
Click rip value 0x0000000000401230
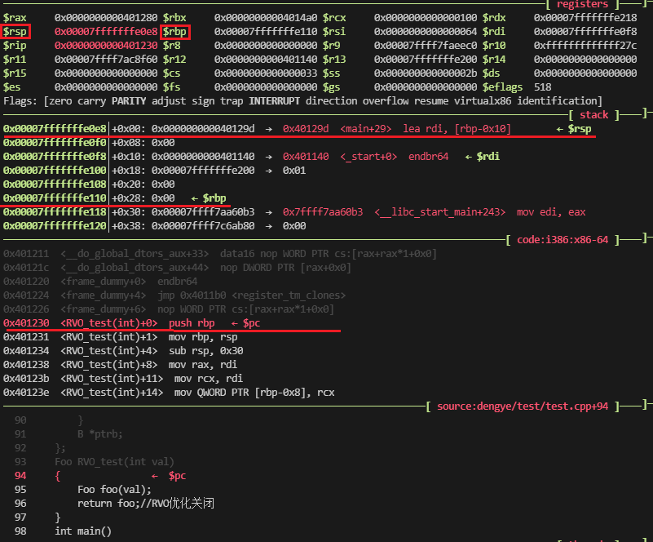106,46
